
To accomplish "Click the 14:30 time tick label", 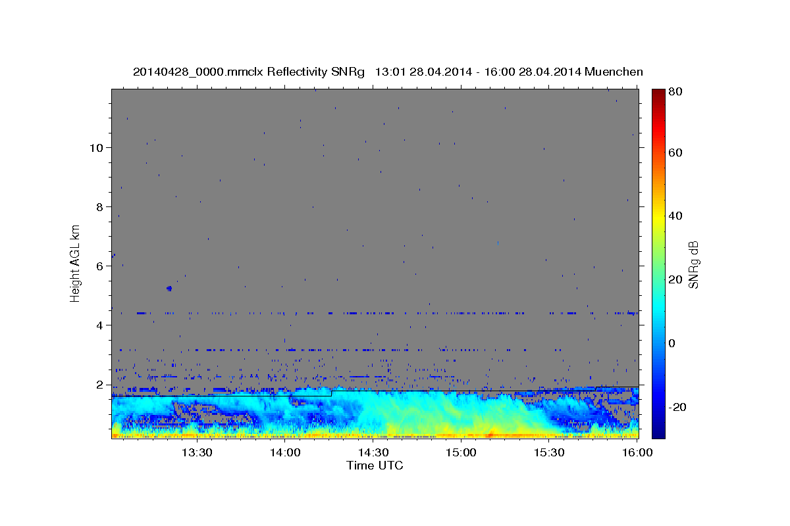I will pyautogui.click(x=373, y=452).
